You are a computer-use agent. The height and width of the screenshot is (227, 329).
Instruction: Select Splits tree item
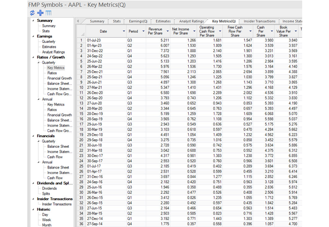(46, 194)
